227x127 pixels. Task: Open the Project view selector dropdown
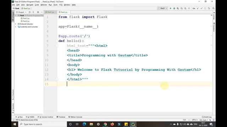click(x=21, y=12)
